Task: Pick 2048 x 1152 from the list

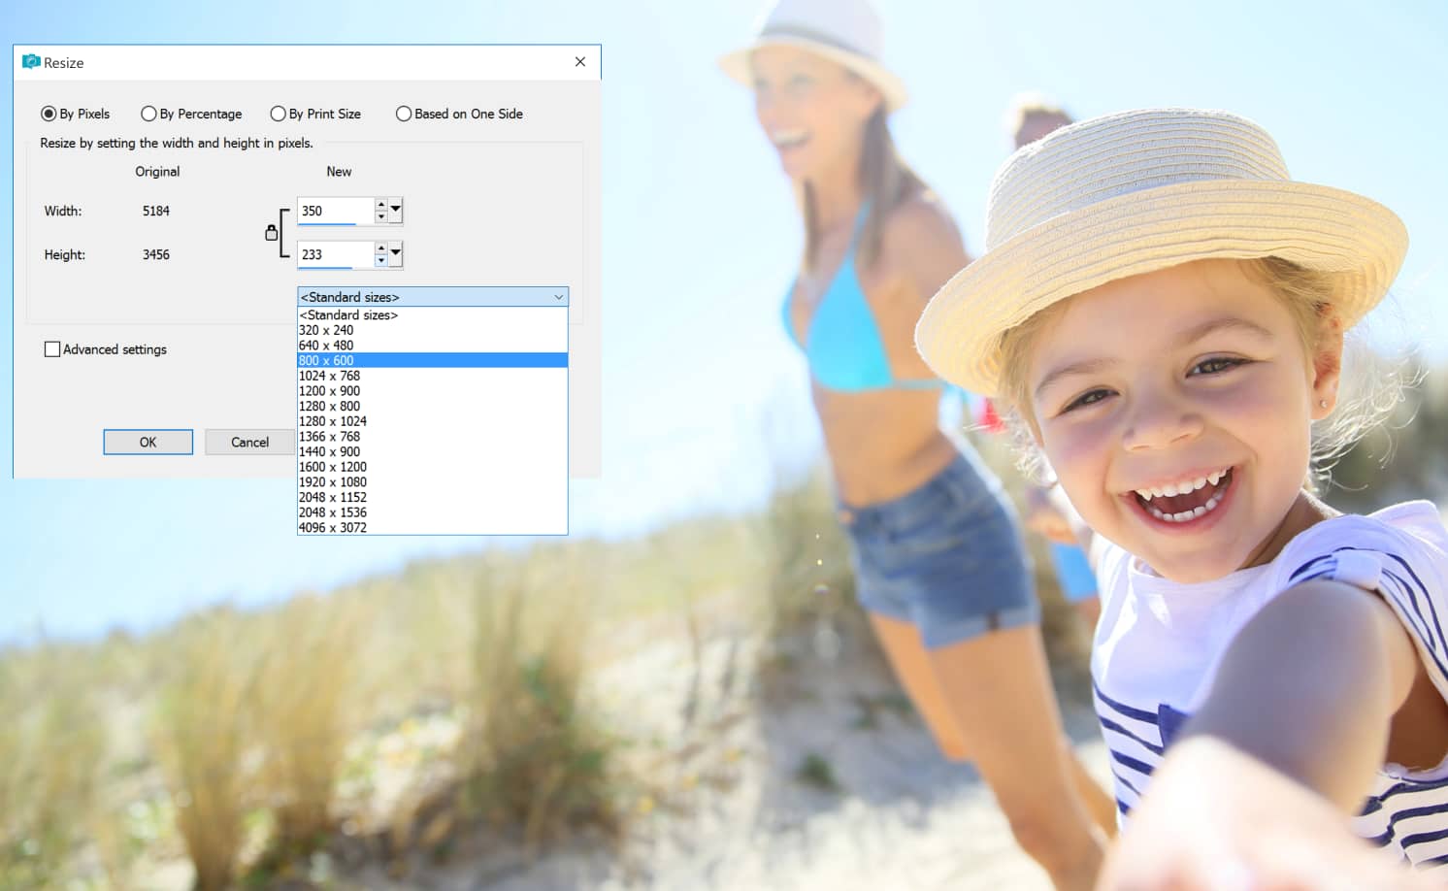Action: [432, 497]
